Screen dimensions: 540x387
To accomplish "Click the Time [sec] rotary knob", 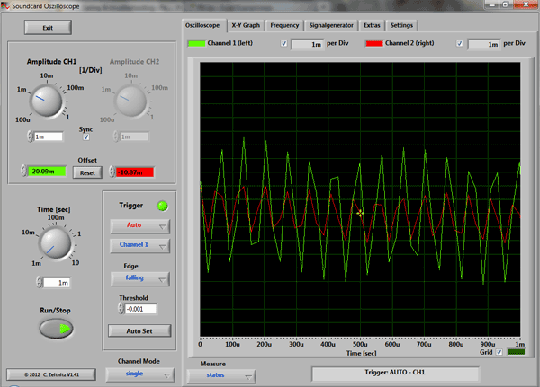I will [x=56, y=242].
